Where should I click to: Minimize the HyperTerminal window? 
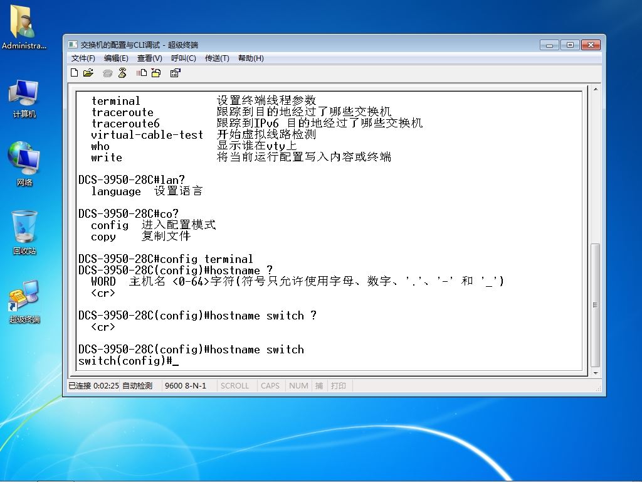pos(549,45)
